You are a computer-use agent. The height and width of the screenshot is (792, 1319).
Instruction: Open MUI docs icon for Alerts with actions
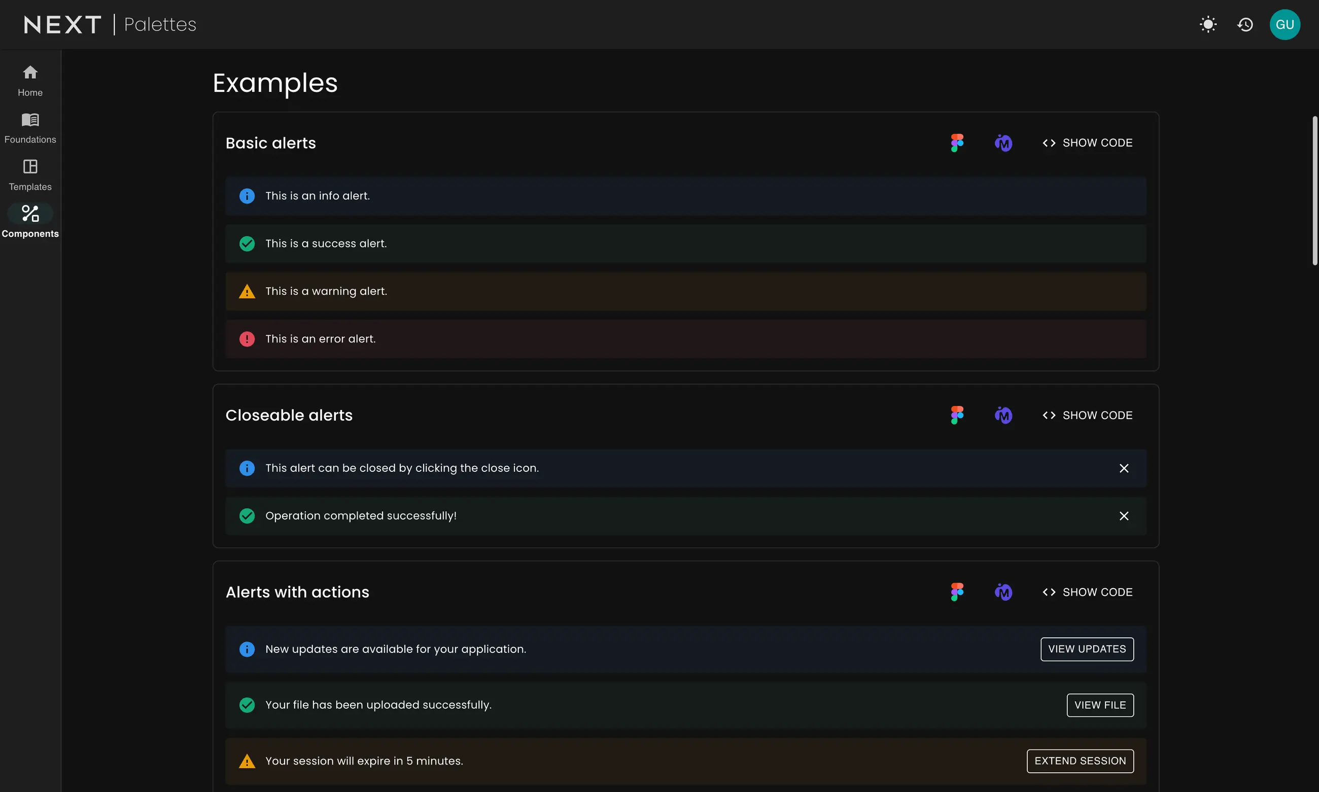pyautogui.click(x=1003, y=592)
